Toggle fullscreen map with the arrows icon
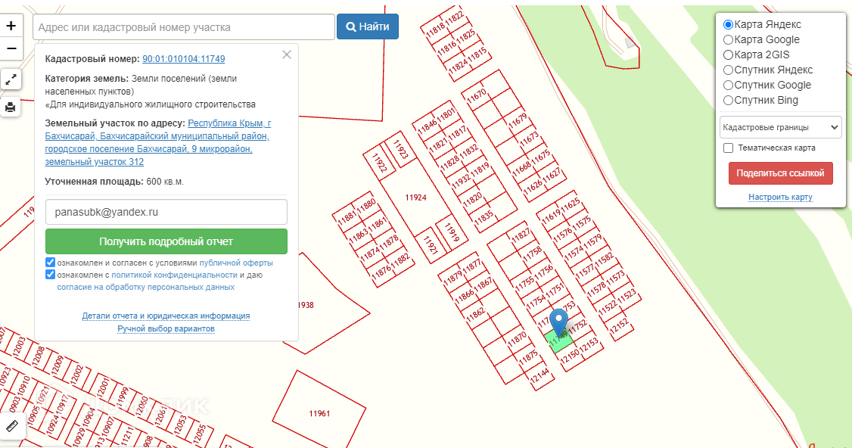The width and height of the screenshot is (852, 448). (11, 79)
